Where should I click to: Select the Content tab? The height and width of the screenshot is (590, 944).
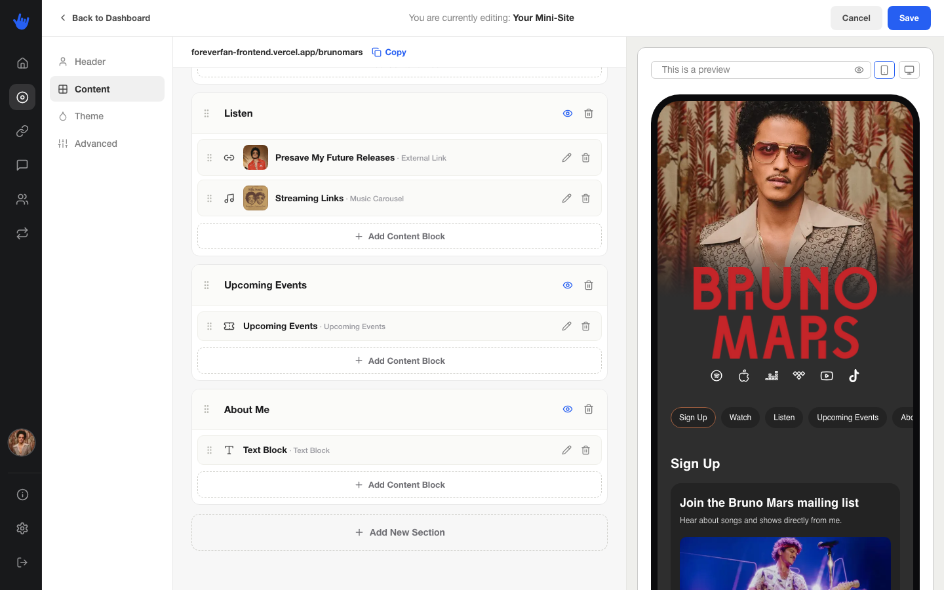(107, 89)
